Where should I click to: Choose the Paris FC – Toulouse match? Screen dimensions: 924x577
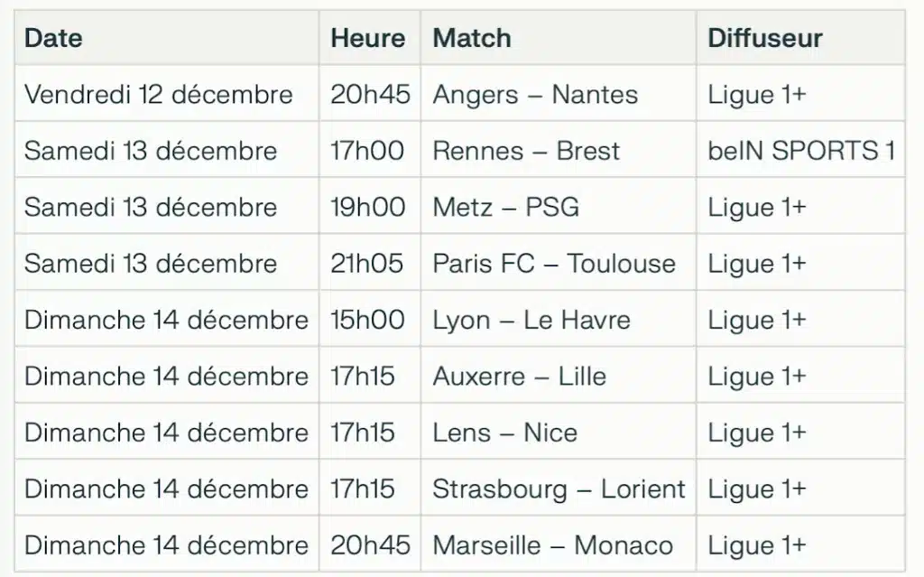click(554, 264)
